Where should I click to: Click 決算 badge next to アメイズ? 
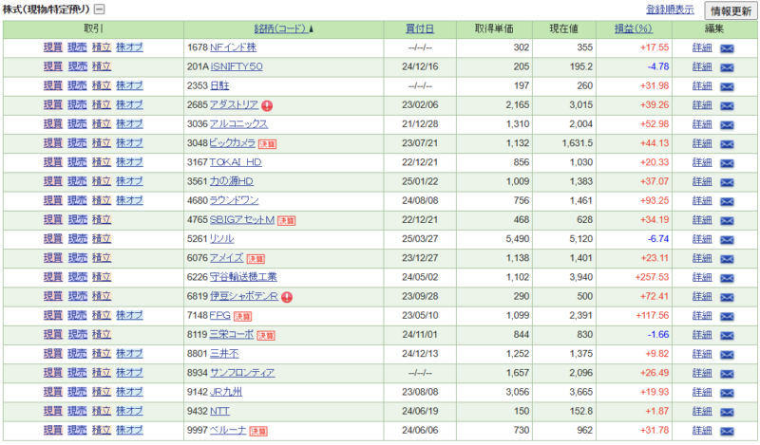pos(256,259)
